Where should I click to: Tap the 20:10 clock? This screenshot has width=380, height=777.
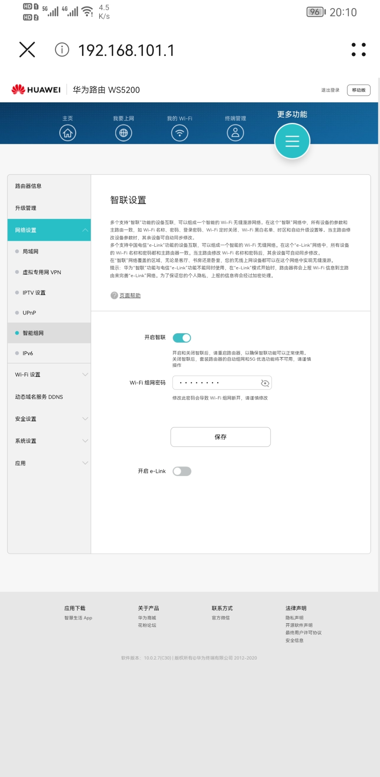click(343, 12)
